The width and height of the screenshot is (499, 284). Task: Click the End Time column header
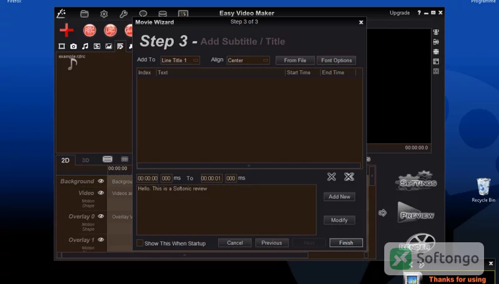[338, 72]
